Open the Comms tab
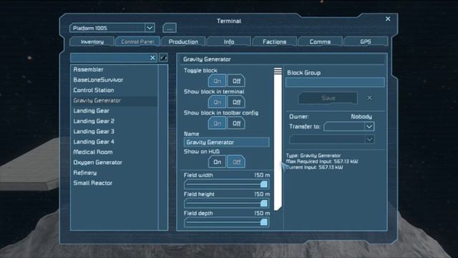This screenshot has width=458, height=258. [320, 42]
